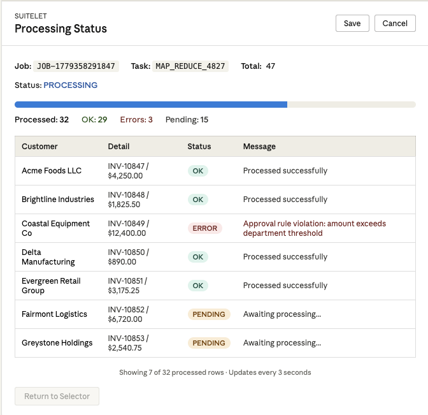Click the Pending: 15 counter
Image resolution: width=428 pixels, height=415 pixels.
187,120
